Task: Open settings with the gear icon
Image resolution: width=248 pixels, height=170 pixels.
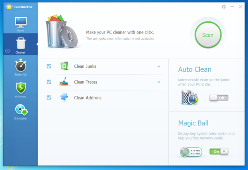Action: pos(224,7)
